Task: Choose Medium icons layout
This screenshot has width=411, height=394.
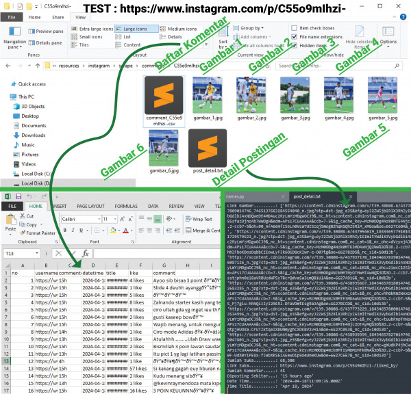Action: 178,29
